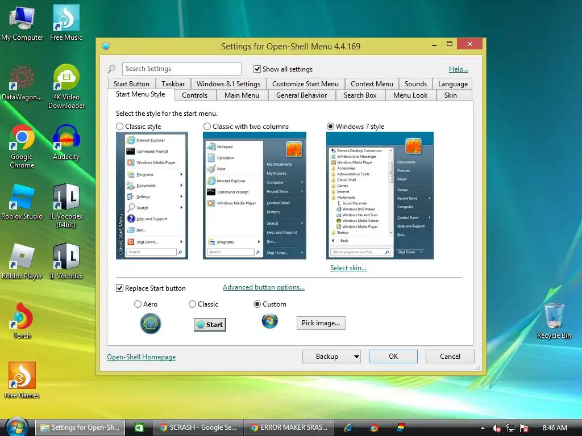Screen dimensions: 582x436
Task: Select the 4K Video Downloader icon
Action: click(66, 87)
